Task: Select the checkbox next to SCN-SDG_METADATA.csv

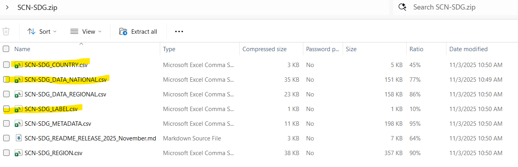Action: pos(6,124)
